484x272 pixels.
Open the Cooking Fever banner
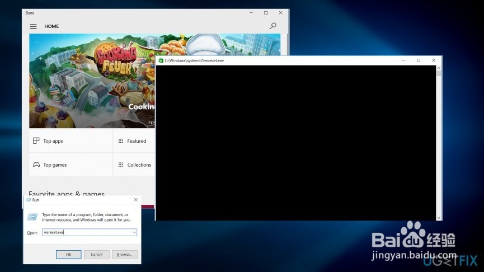92,81
